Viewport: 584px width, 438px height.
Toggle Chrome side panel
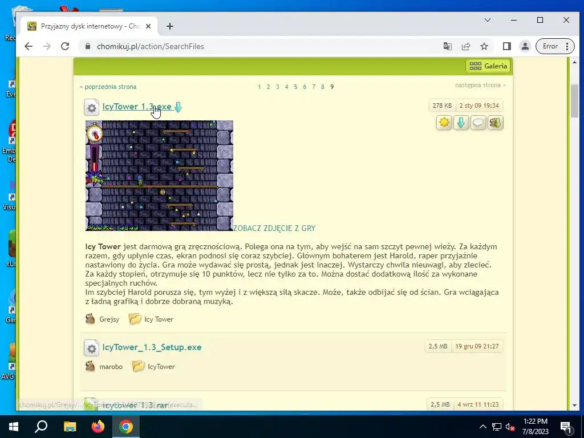click(506, 46)
